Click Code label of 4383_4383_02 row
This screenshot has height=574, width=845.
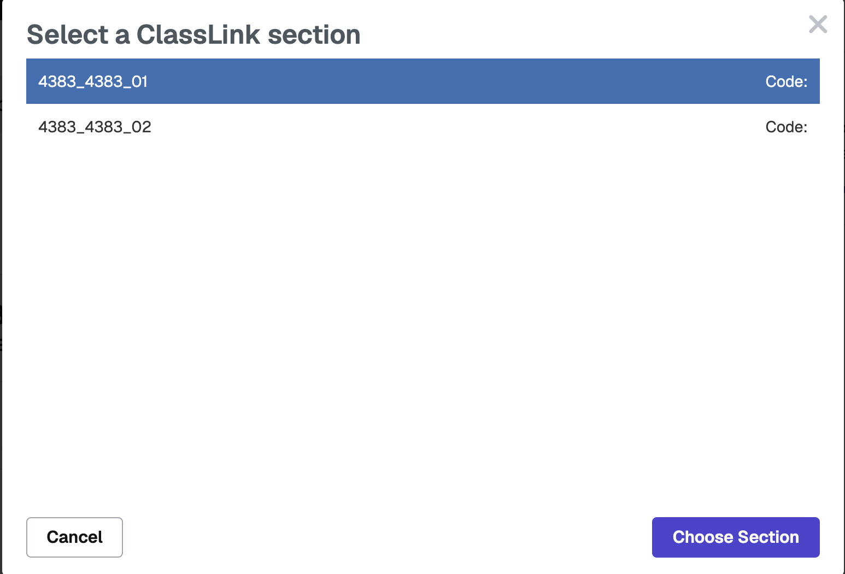click(x=786, y=127)
